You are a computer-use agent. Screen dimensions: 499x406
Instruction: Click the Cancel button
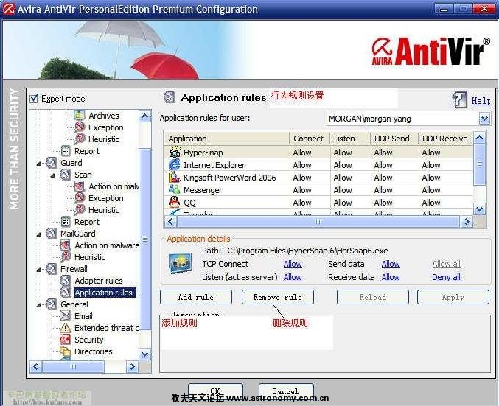coord(286,391)
